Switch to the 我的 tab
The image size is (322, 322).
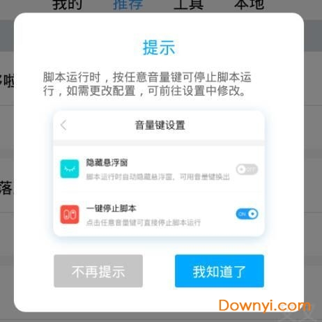coord(67,5)
